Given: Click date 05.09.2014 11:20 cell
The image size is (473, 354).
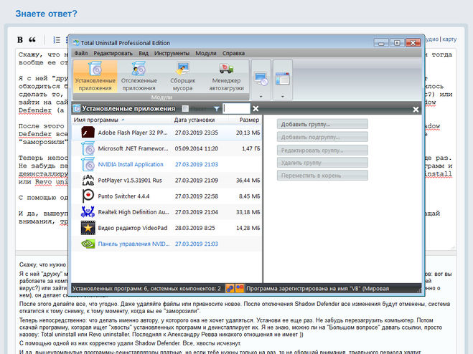Looking at the screenshot, I should 197,148.
